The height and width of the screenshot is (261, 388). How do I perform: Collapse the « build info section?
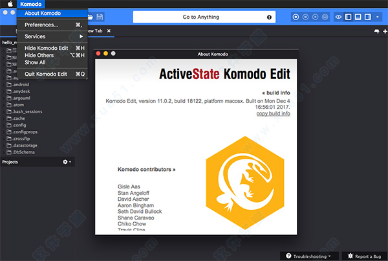point(276,93)
